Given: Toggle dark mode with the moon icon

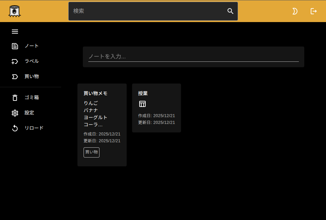Looking at the screenshot, I should point(294,11).
